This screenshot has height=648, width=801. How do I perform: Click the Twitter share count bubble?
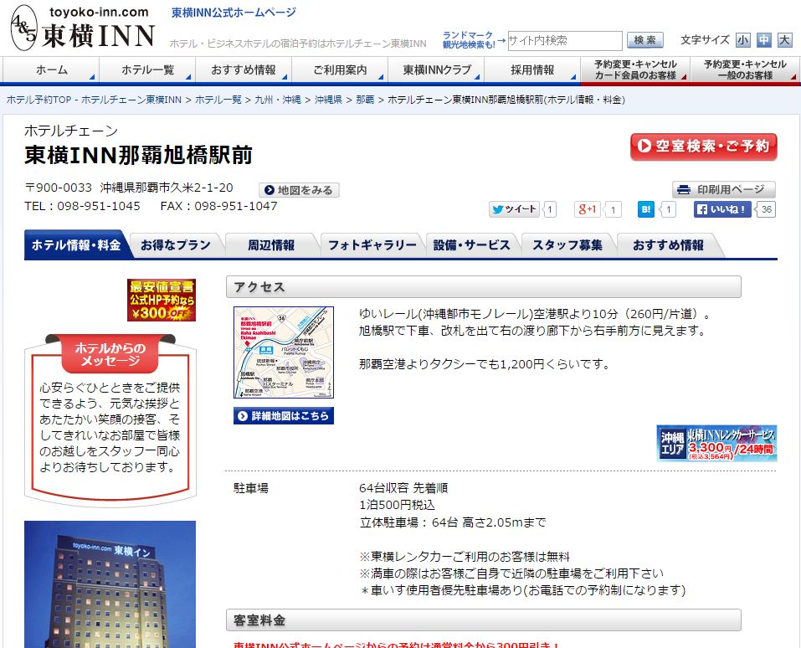tap(549, 209)
